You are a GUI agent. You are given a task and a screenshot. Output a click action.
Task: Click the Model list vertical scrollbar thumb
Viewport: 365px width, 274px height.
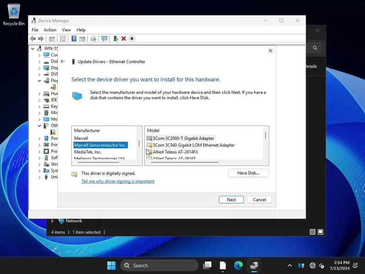266,135
